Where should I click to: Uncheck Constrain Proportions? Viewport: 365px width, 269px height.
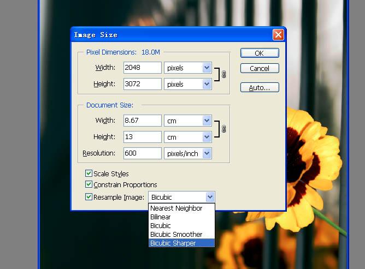click(89, 184)
